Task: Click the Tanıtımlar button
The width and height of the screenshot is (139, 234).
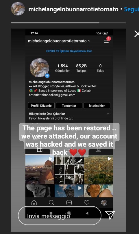Action: pyautogui.click(x=69, y=106)
